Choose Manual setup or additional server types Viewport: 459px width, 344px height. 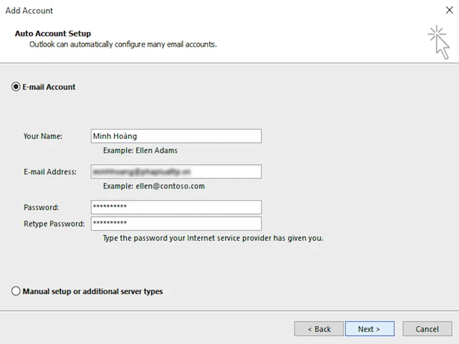point(16,292)
